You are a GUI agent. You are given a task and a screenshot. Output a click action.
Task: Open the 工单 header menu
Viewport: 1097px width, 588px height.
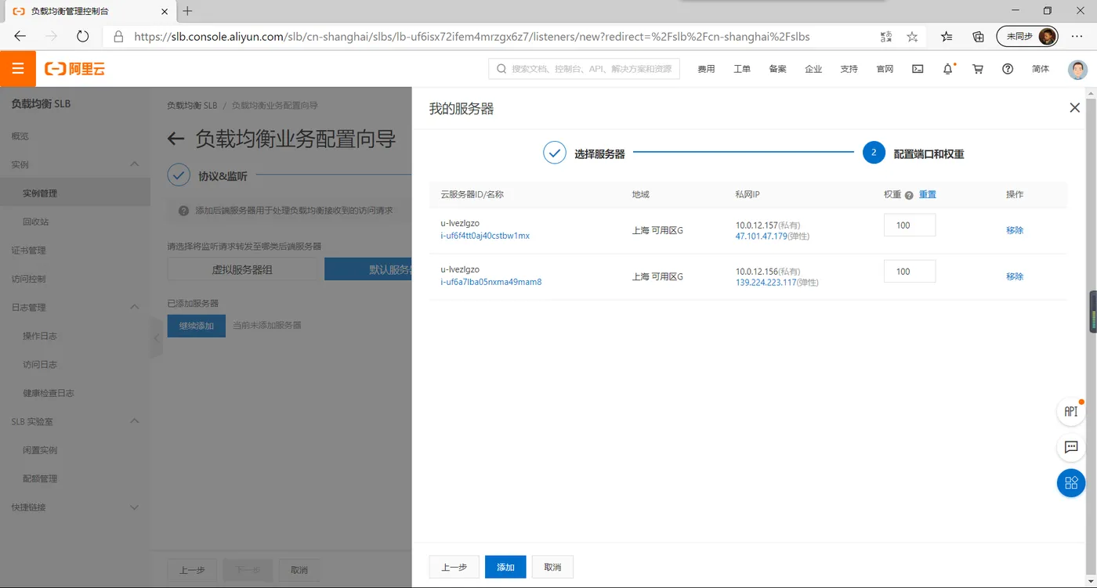click(742, 69)
